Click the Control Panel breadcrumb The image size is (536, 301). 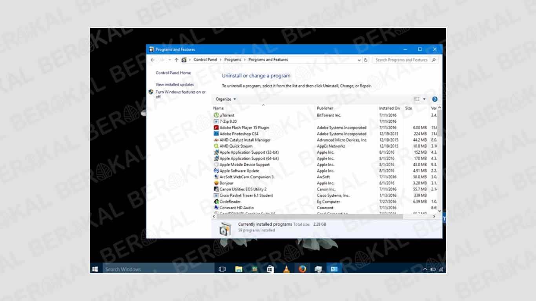205,60
